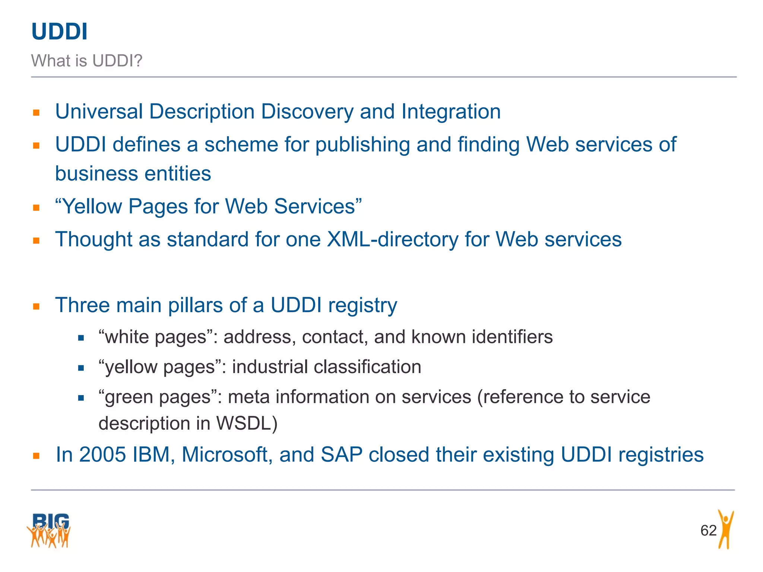
Task: Click the white pages address contact line
Action: click(326, 337)
